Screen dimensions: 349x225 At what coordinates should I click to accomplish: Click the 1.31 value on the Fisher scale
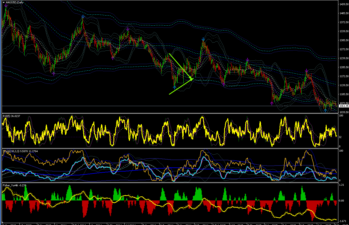[x=342, y=185]
